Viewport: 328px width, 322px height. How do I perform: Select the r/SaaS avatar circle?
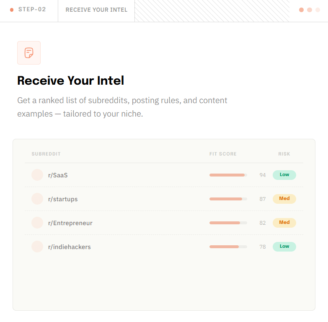click(37, 175)
